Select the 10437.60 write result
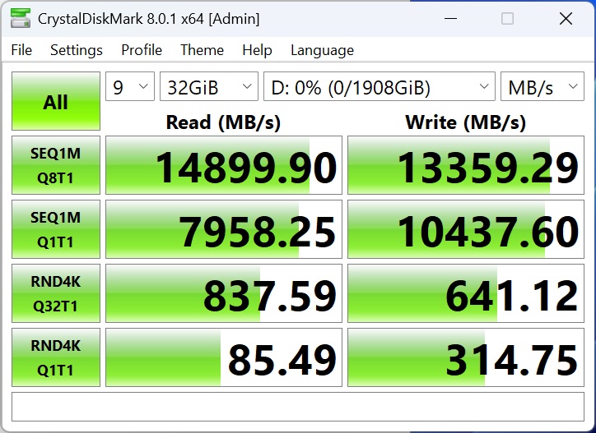Screen dimensions: 596x433 (x=466, y=229)
